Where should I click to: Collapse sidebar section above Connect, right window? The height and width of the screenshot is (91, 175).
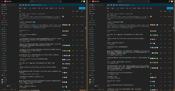(x=91, y=18)
